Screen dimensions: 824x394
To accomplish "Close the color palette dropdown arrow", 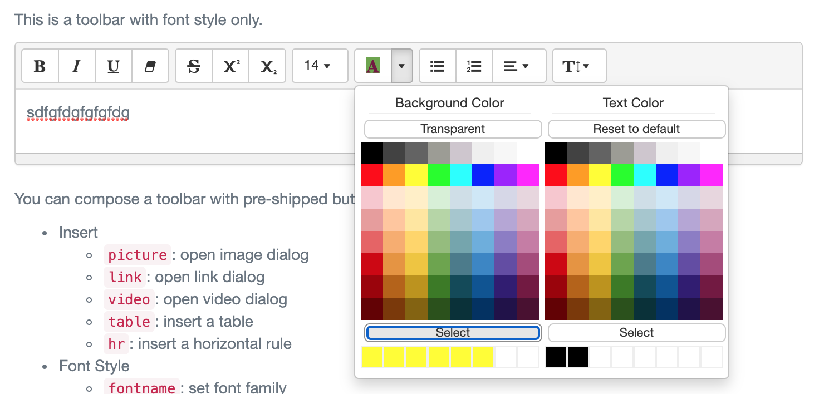I will (x=402, y=66).
